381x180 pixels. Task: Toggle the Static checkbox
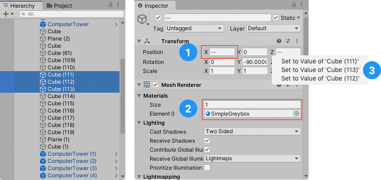coord(276,18)
